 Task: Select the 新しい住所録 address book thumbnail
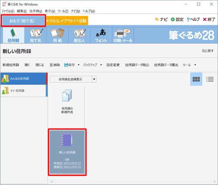pyautogui.click(x=67, y=152)
